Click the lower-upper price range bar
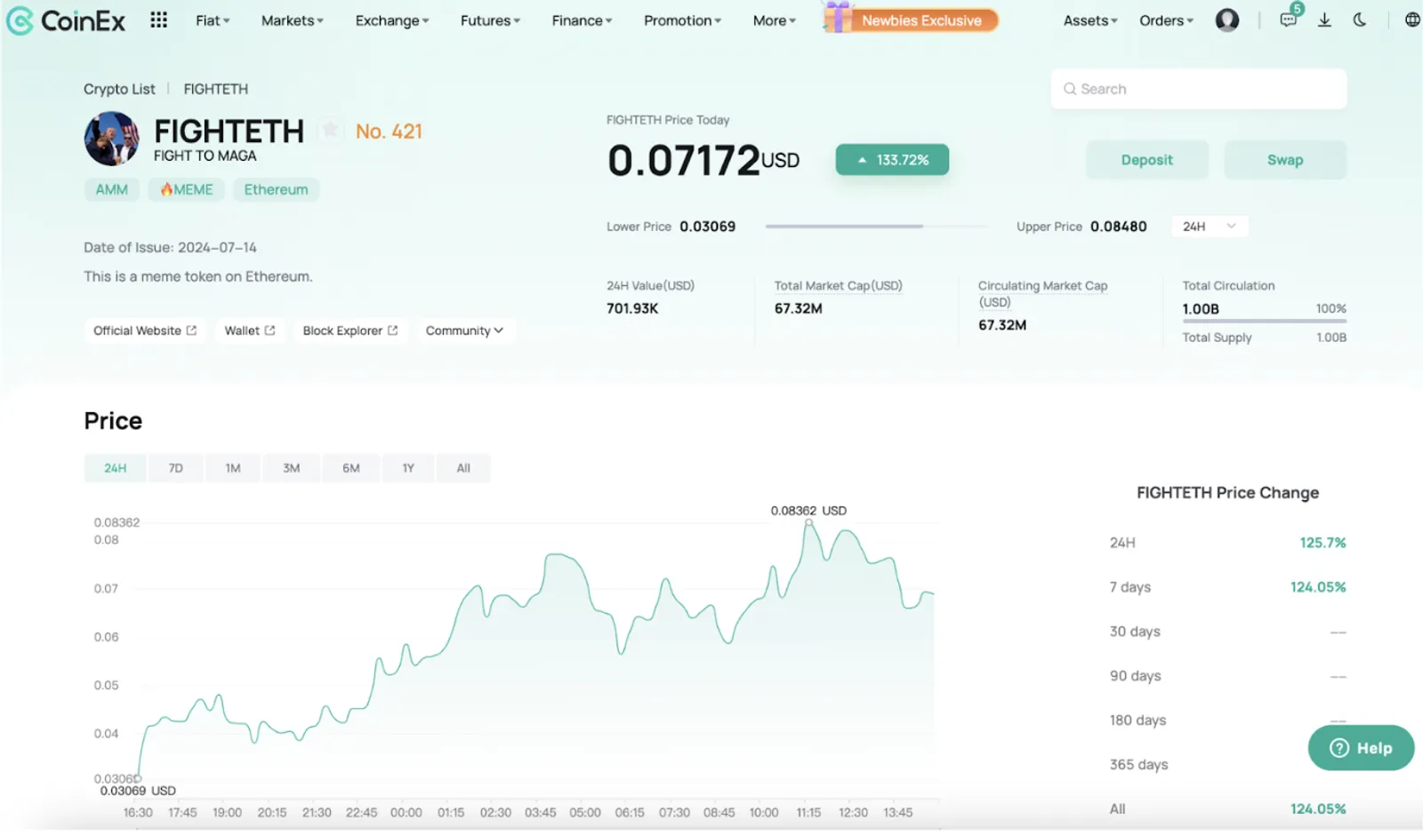 pos(877,227)
